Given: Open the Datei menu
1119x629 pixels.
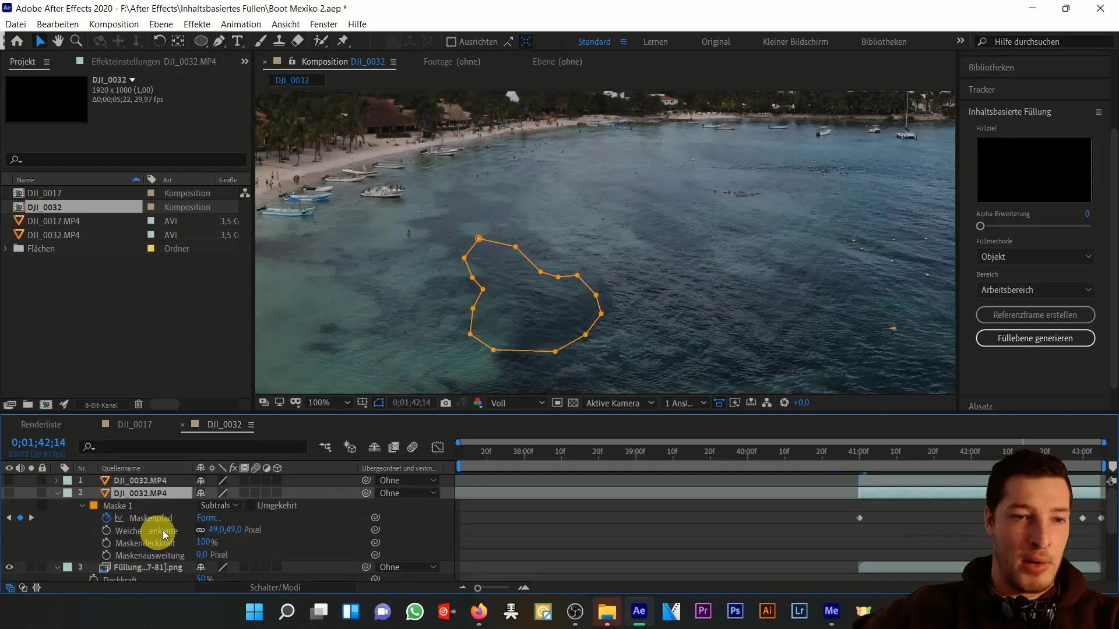Looking at the screenshot, I should 16,24.
